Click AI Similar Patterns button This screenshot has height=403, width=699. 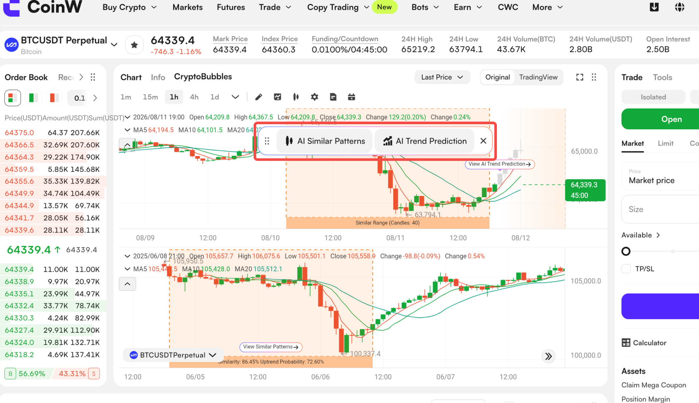[324, 141]
